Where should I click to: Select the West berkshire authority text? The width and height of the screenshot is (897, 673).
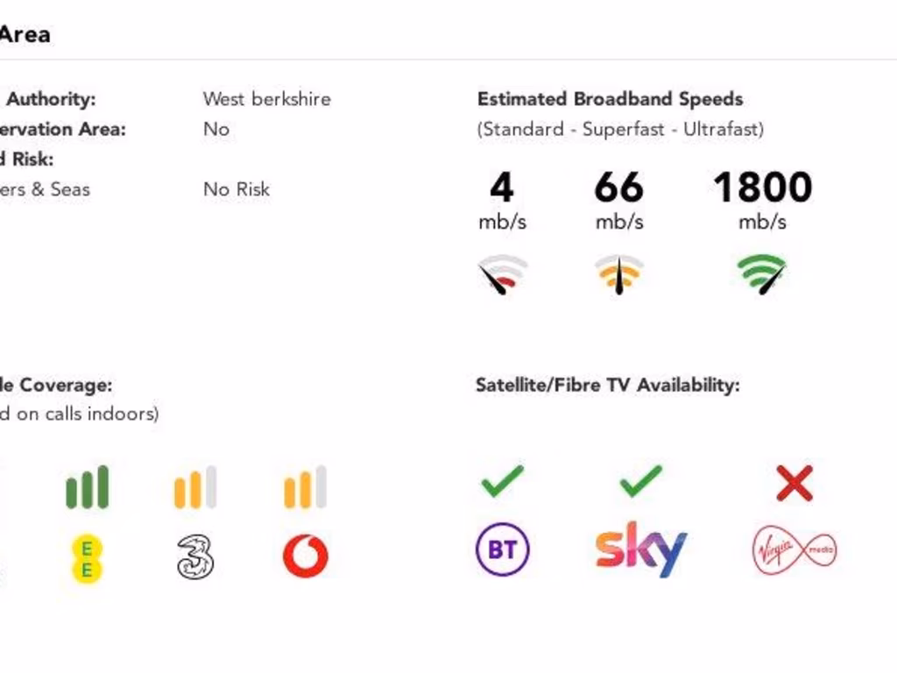click(x=267, y=99)
